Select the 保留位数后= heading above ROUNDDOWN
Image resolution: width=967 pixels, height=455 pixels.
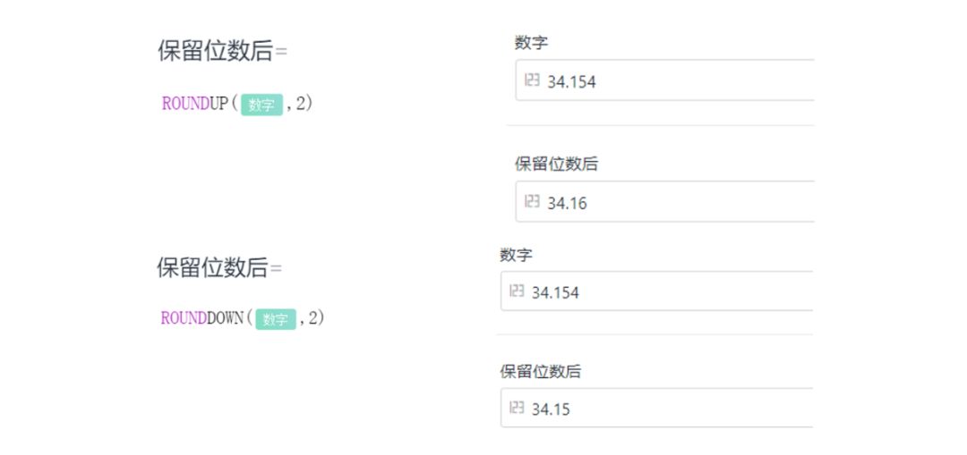pos(219,268)
